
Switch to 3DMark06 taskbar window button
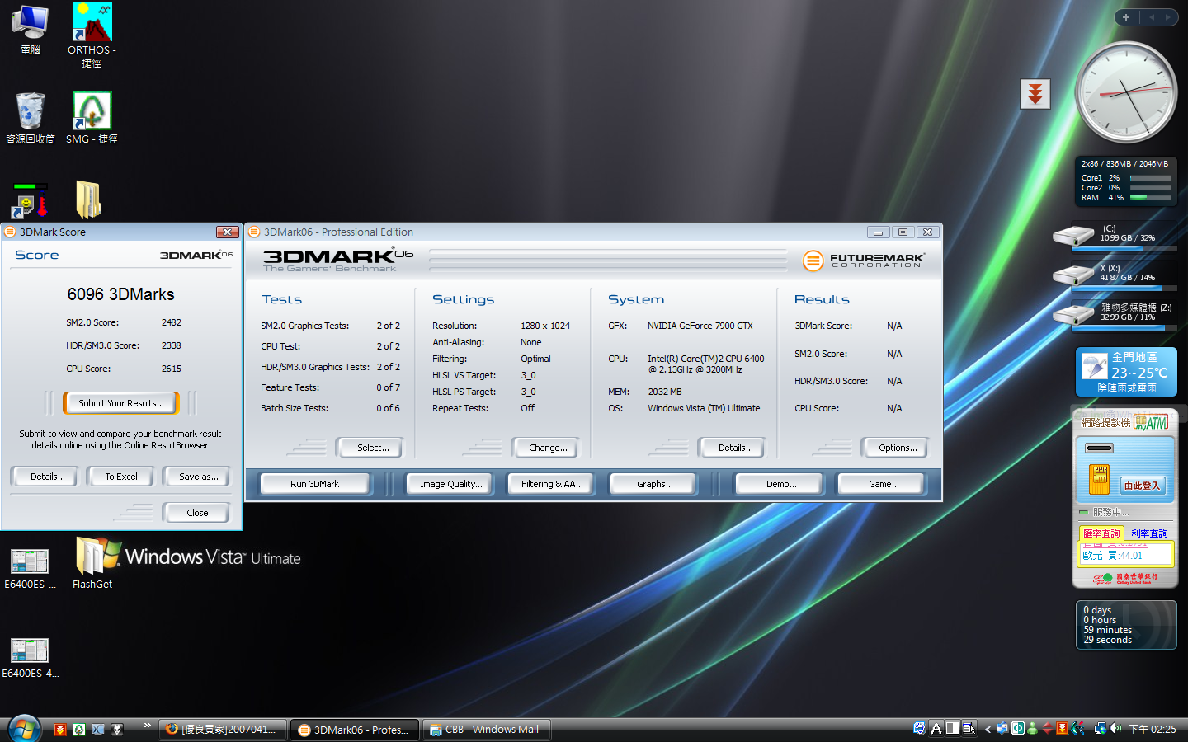pyautogui.click(x=355, y=730)
